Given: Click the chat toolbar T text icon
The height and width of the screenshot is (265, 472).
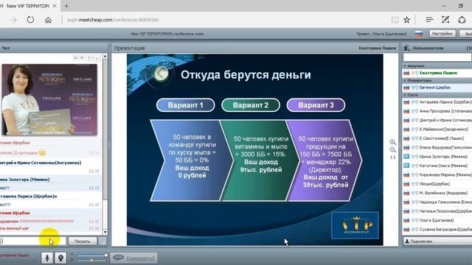Looking at the screenshot, I should pyautogui.click(x=89, y=58).
